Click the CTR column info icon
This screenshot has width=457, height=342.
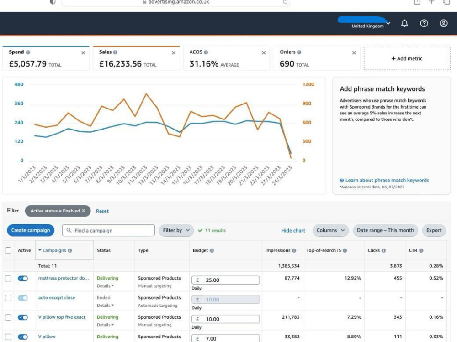click(421, 250)
